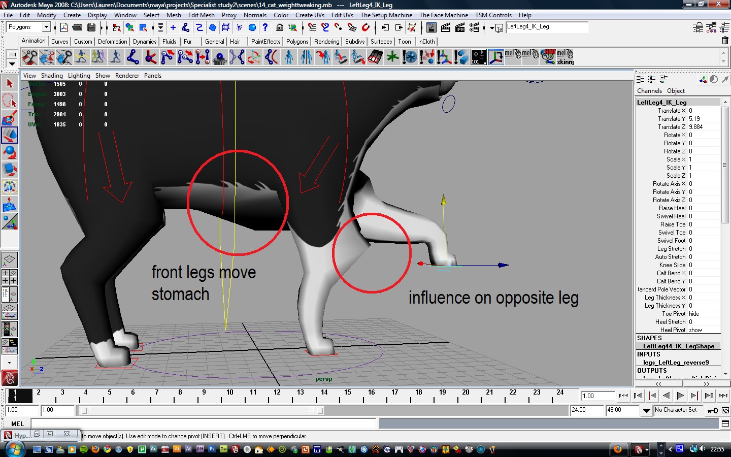Open the playback rate dropdown next to 48.00
This screenshot has height=457, width=731.
point(646,410)
